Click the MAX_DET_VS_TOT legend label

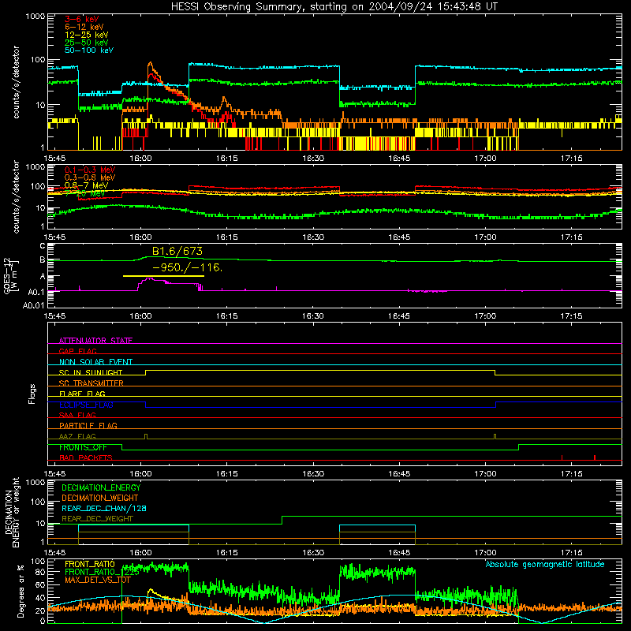coord(98,581)
